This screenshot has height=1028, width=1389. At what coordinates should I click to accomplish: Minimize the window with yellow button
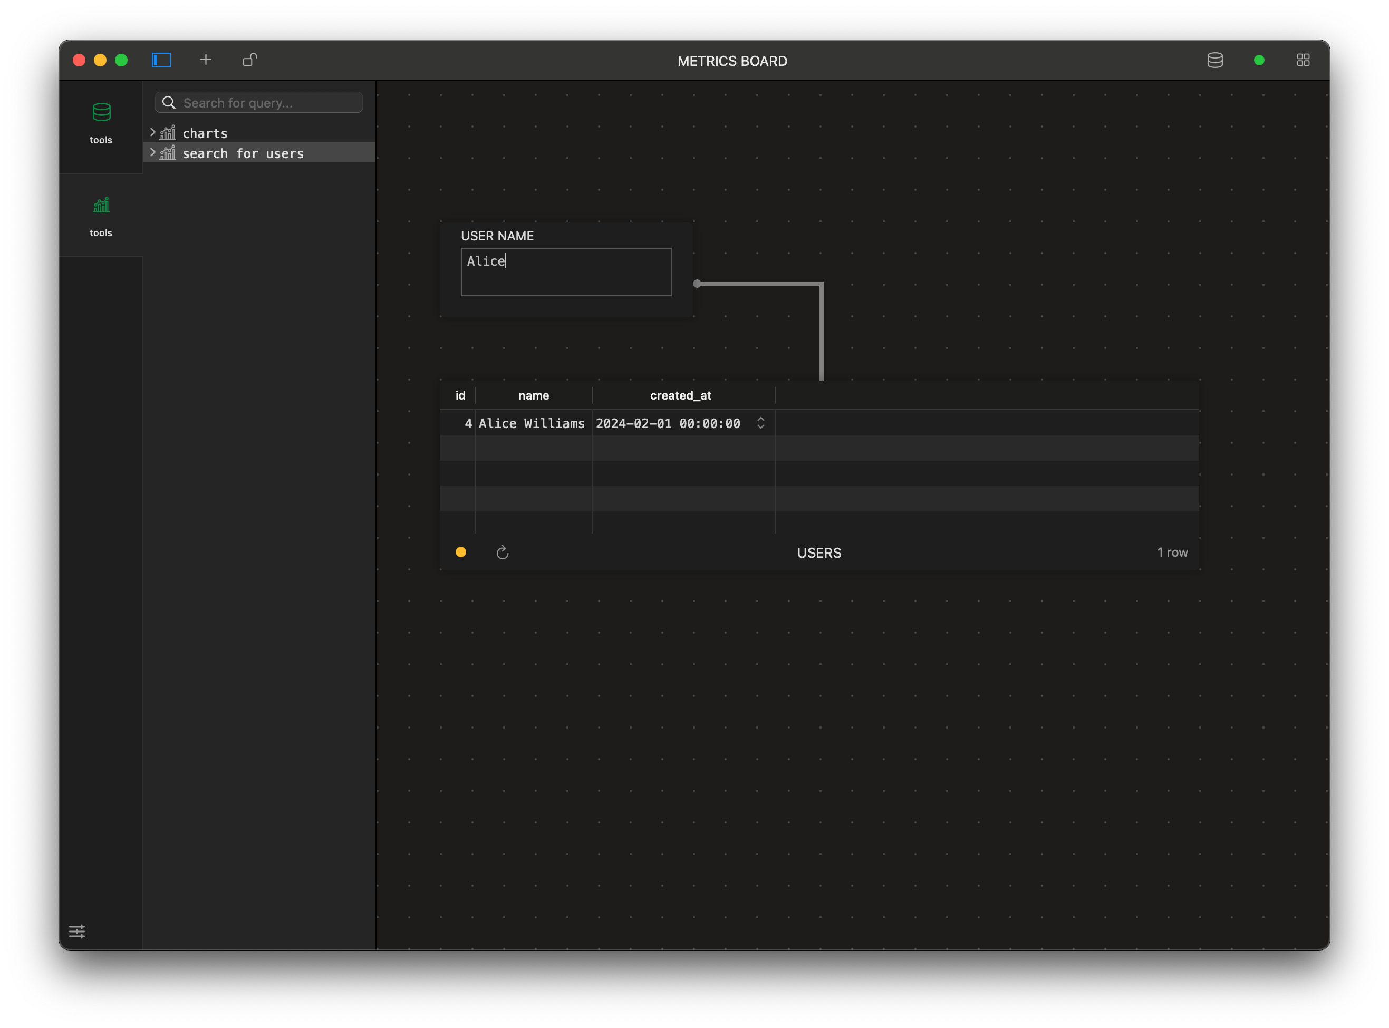tap(100, 60)
